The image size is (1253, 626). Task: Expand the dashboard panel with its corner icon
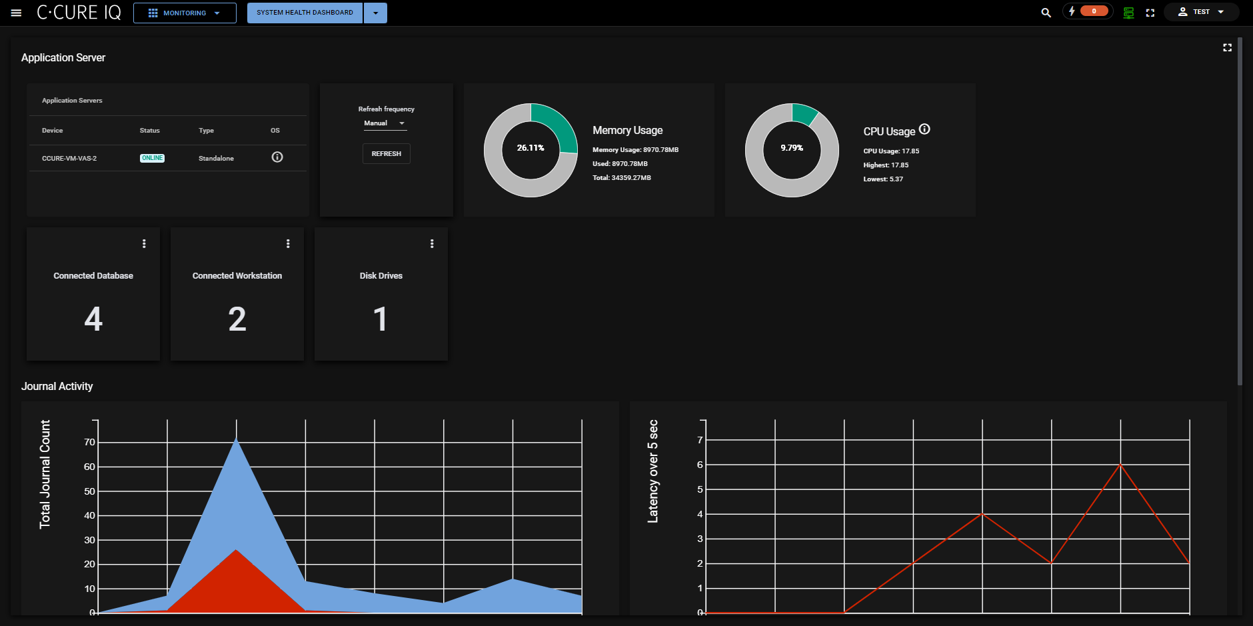[1227, 47]
